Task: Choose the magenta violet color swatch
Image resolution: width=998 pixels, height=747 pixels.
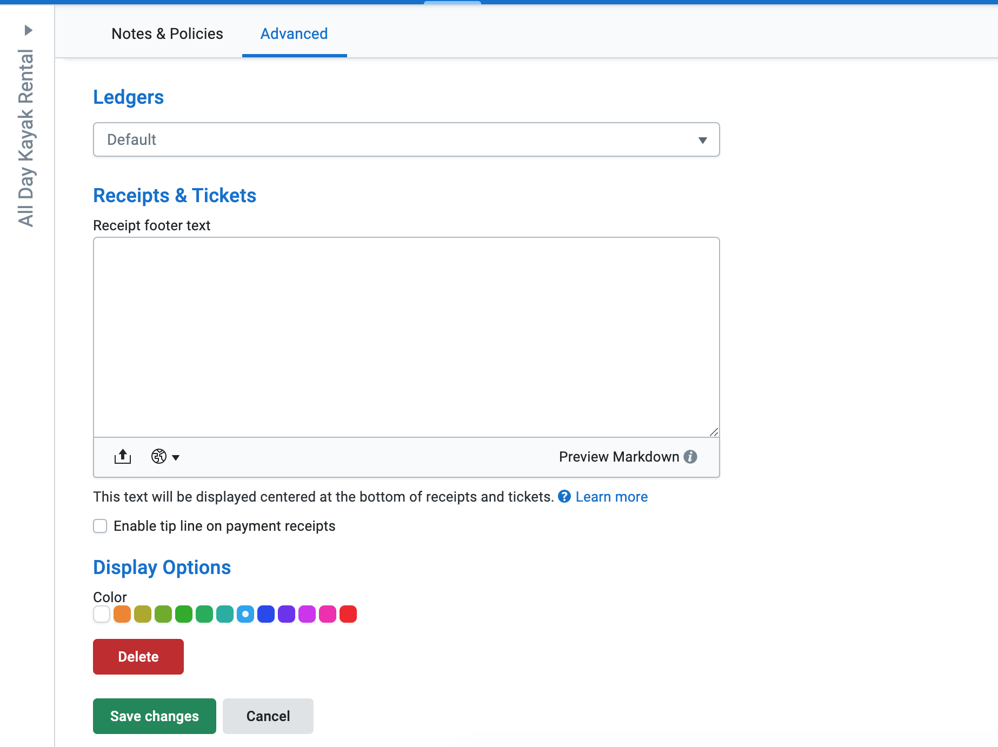Action: point(307,614)
